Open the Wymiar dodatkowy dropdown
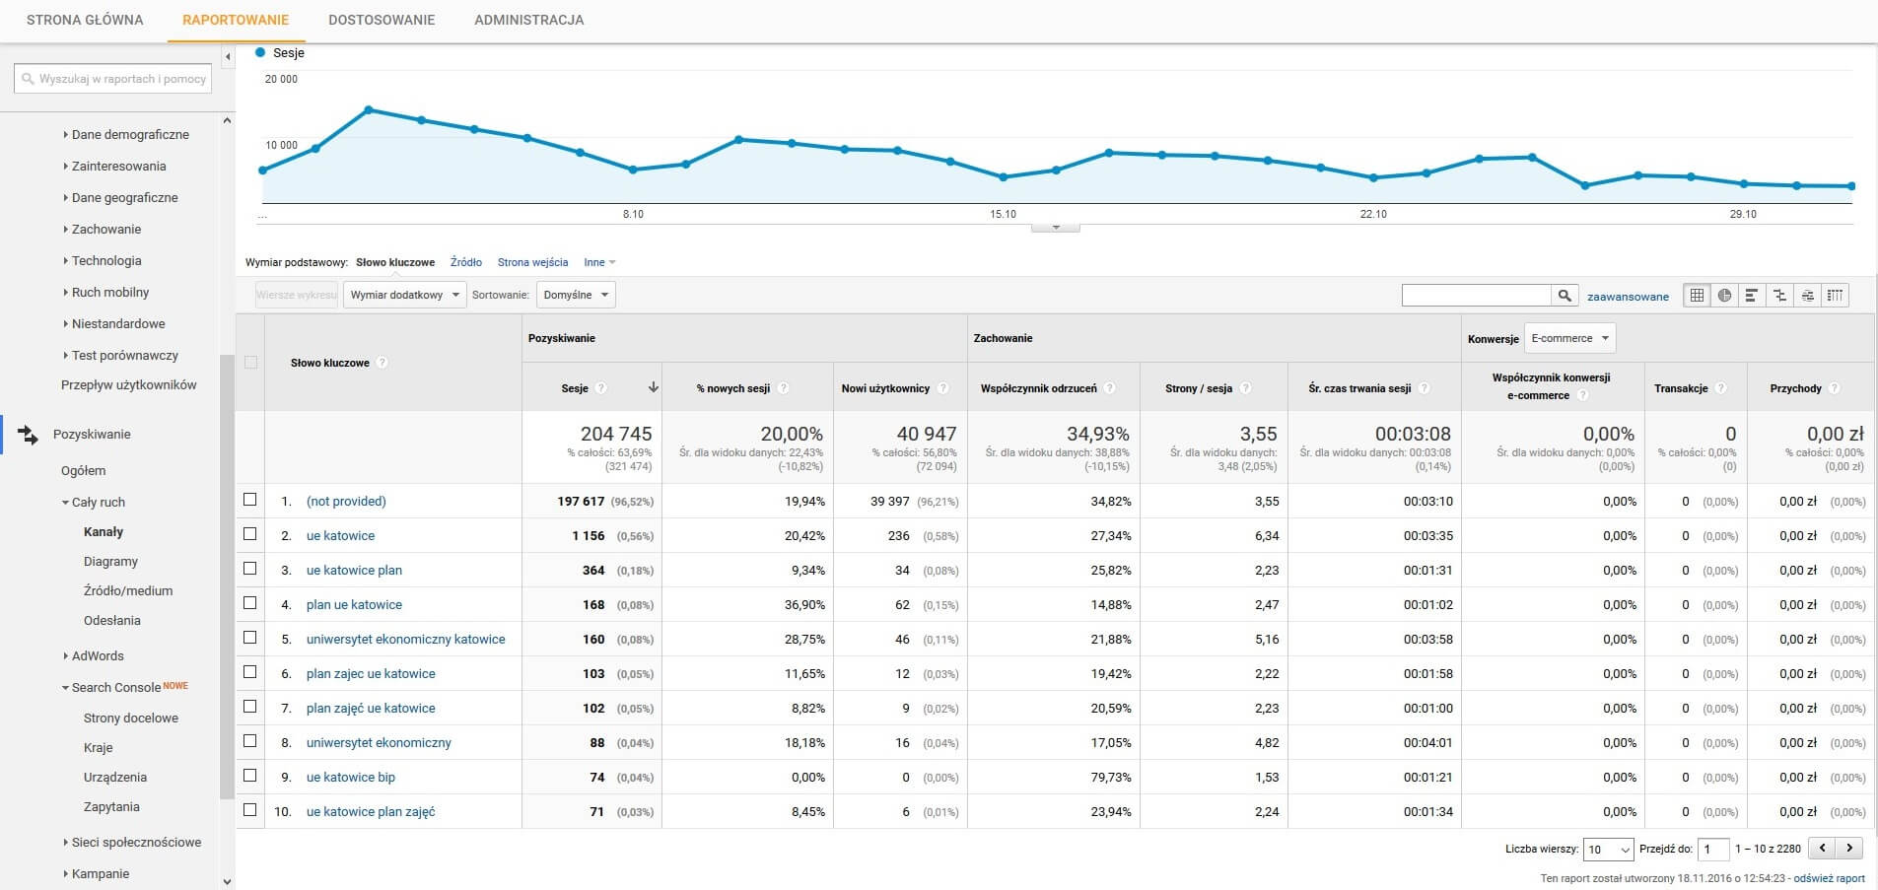 [404, 295]
